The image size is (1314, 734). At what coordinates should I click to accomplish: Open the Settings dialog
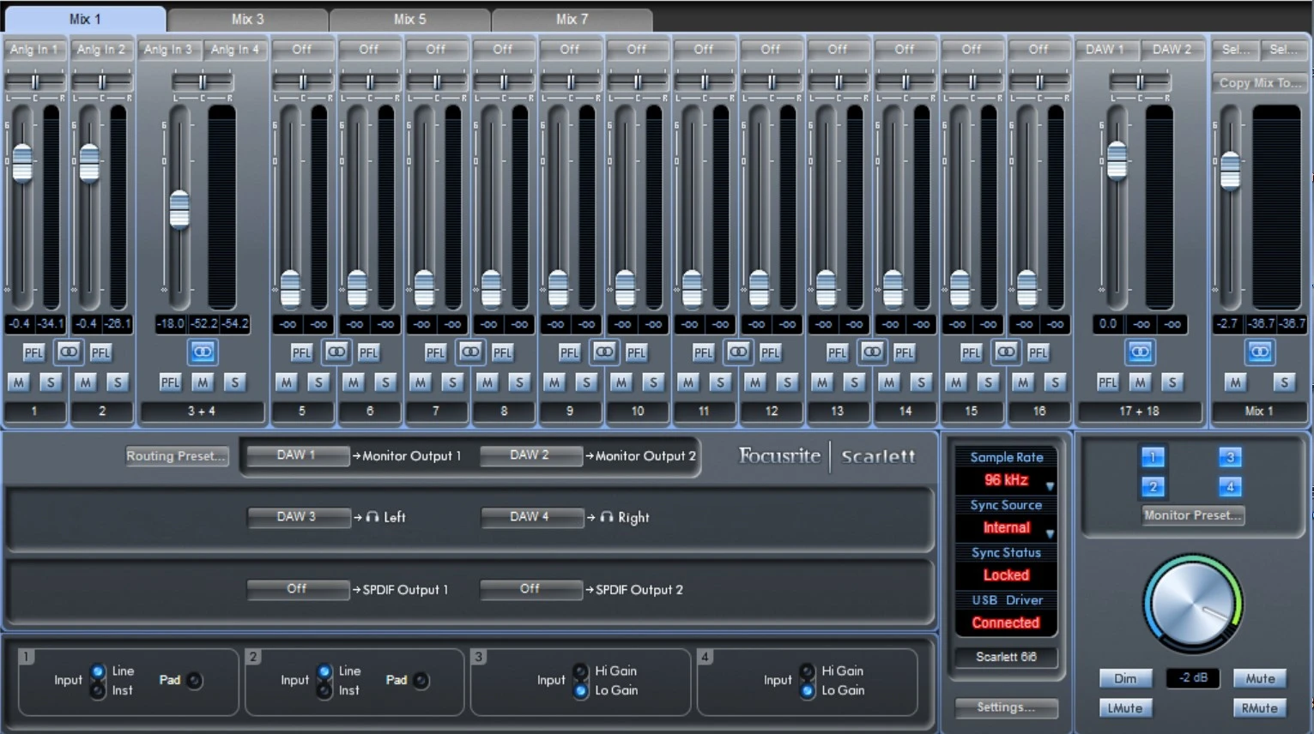1005,707
